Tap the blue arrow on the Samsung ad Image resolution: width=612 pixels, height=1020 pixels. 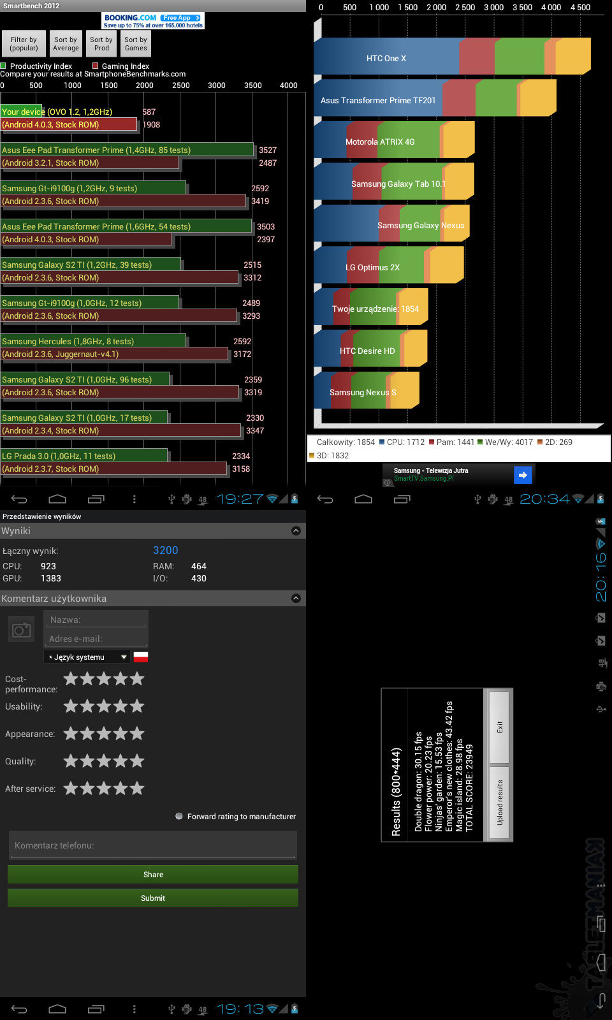pyautogui.click(x=522, y=475)
